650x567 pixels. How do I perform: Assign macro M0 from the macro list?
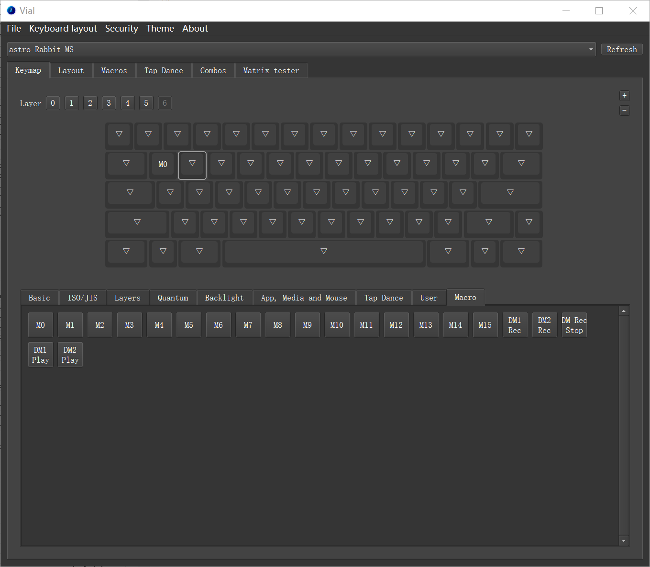(41, 325)
